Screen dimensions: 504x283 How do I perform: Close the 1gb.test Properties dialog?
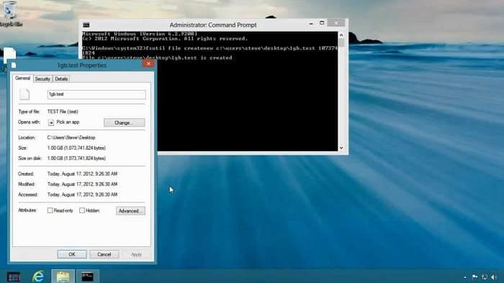[x=148, y=63]
